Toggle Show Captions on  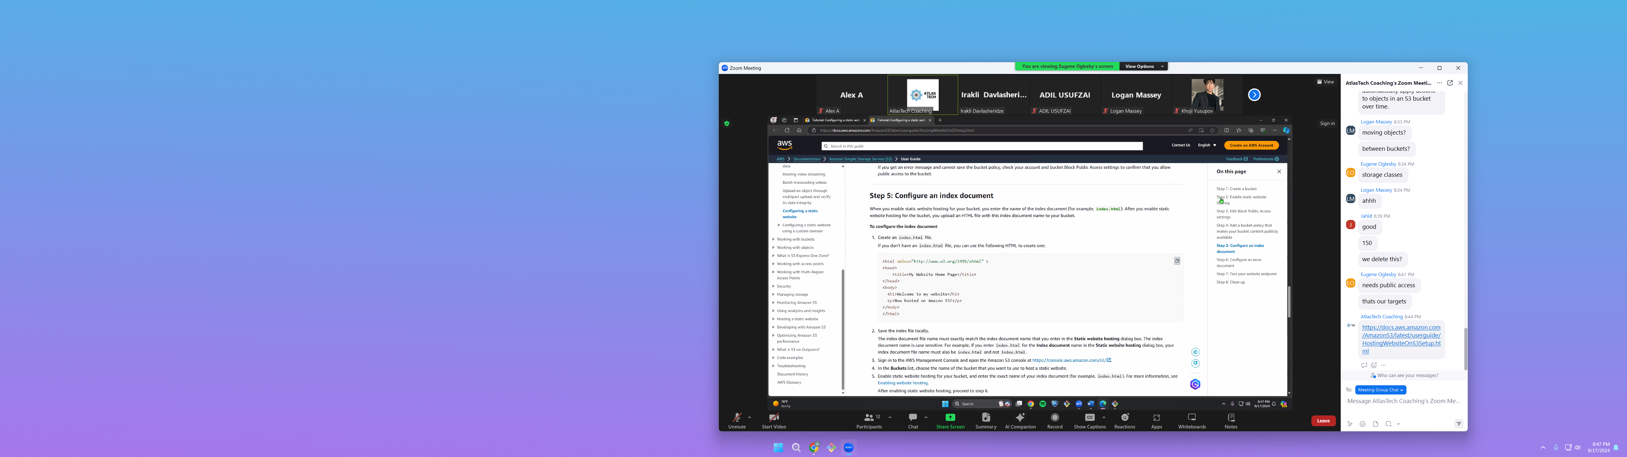(x=1089, y=420)
